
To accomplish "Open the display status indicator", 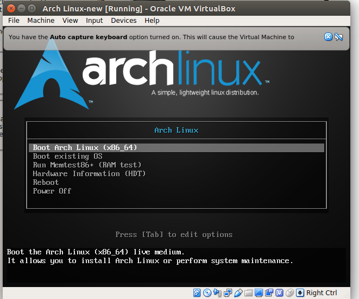I will pos(259,292).
